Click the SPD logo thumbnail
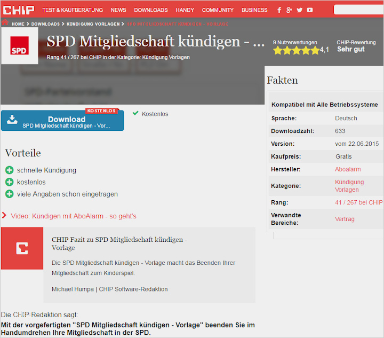The image size is (384, 338). [20, 45]
